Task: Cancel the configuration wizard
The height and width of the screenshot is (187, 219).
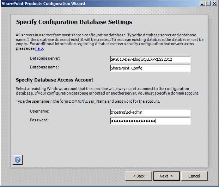Action: [x=194, y=176]
